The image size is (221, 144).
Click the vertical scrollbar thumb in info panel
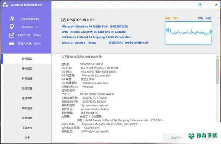[x=217, y=71]
